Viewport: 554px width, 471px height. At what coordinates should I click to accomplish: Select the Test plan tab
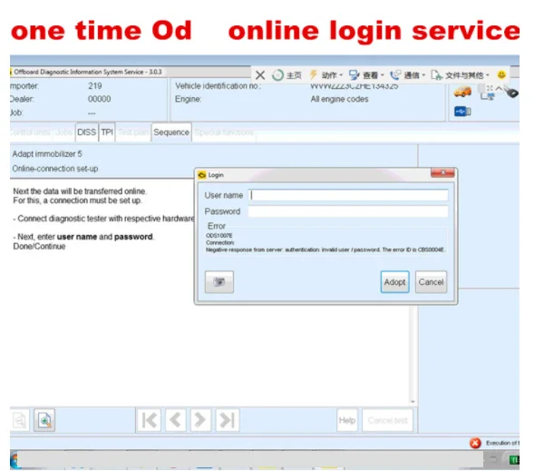(x=133, y=132)
